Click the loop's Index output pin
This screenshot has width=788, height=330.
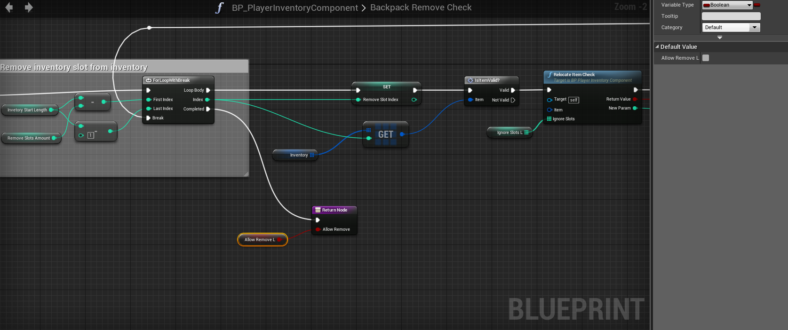[x=207, y=100]
